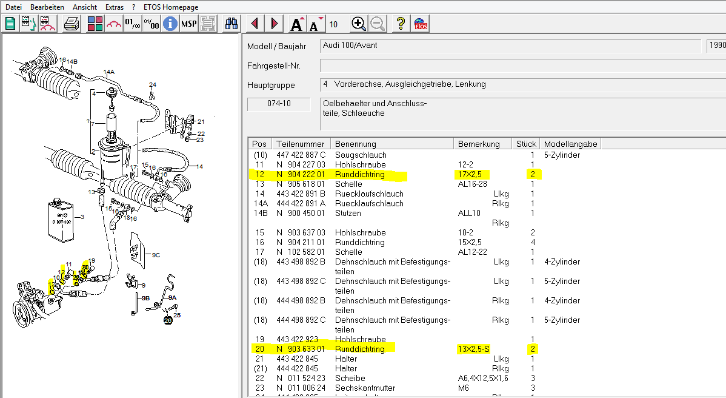Go to previous page with left red arrow
The image size is (726, 398).
(x=255, y=24)
